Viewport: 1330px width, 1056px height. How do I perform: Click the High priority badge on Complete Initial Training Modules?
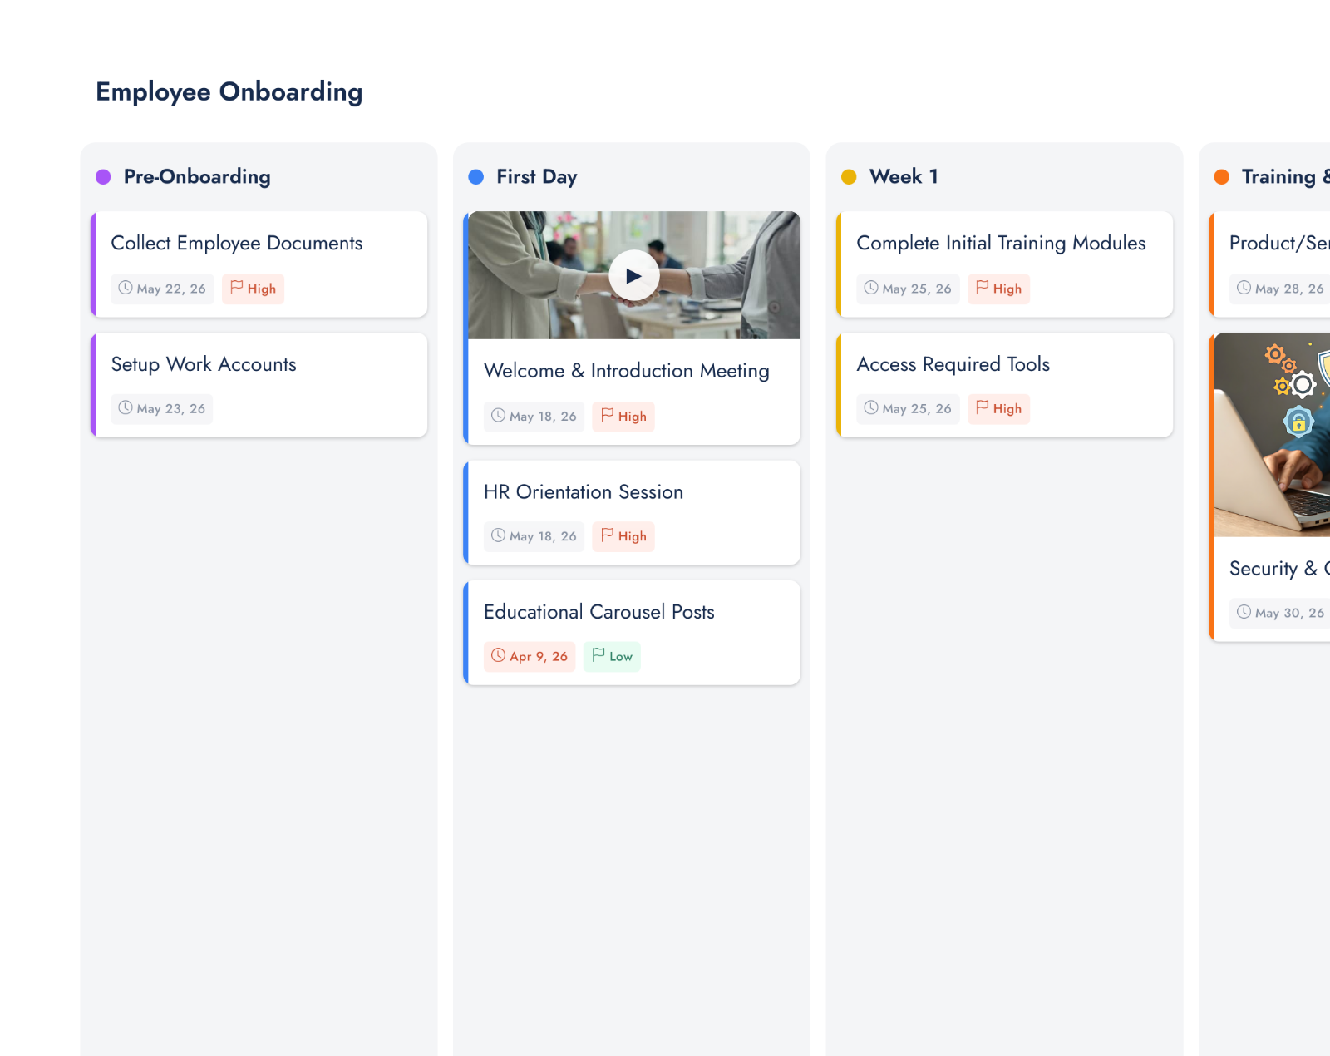998,289
